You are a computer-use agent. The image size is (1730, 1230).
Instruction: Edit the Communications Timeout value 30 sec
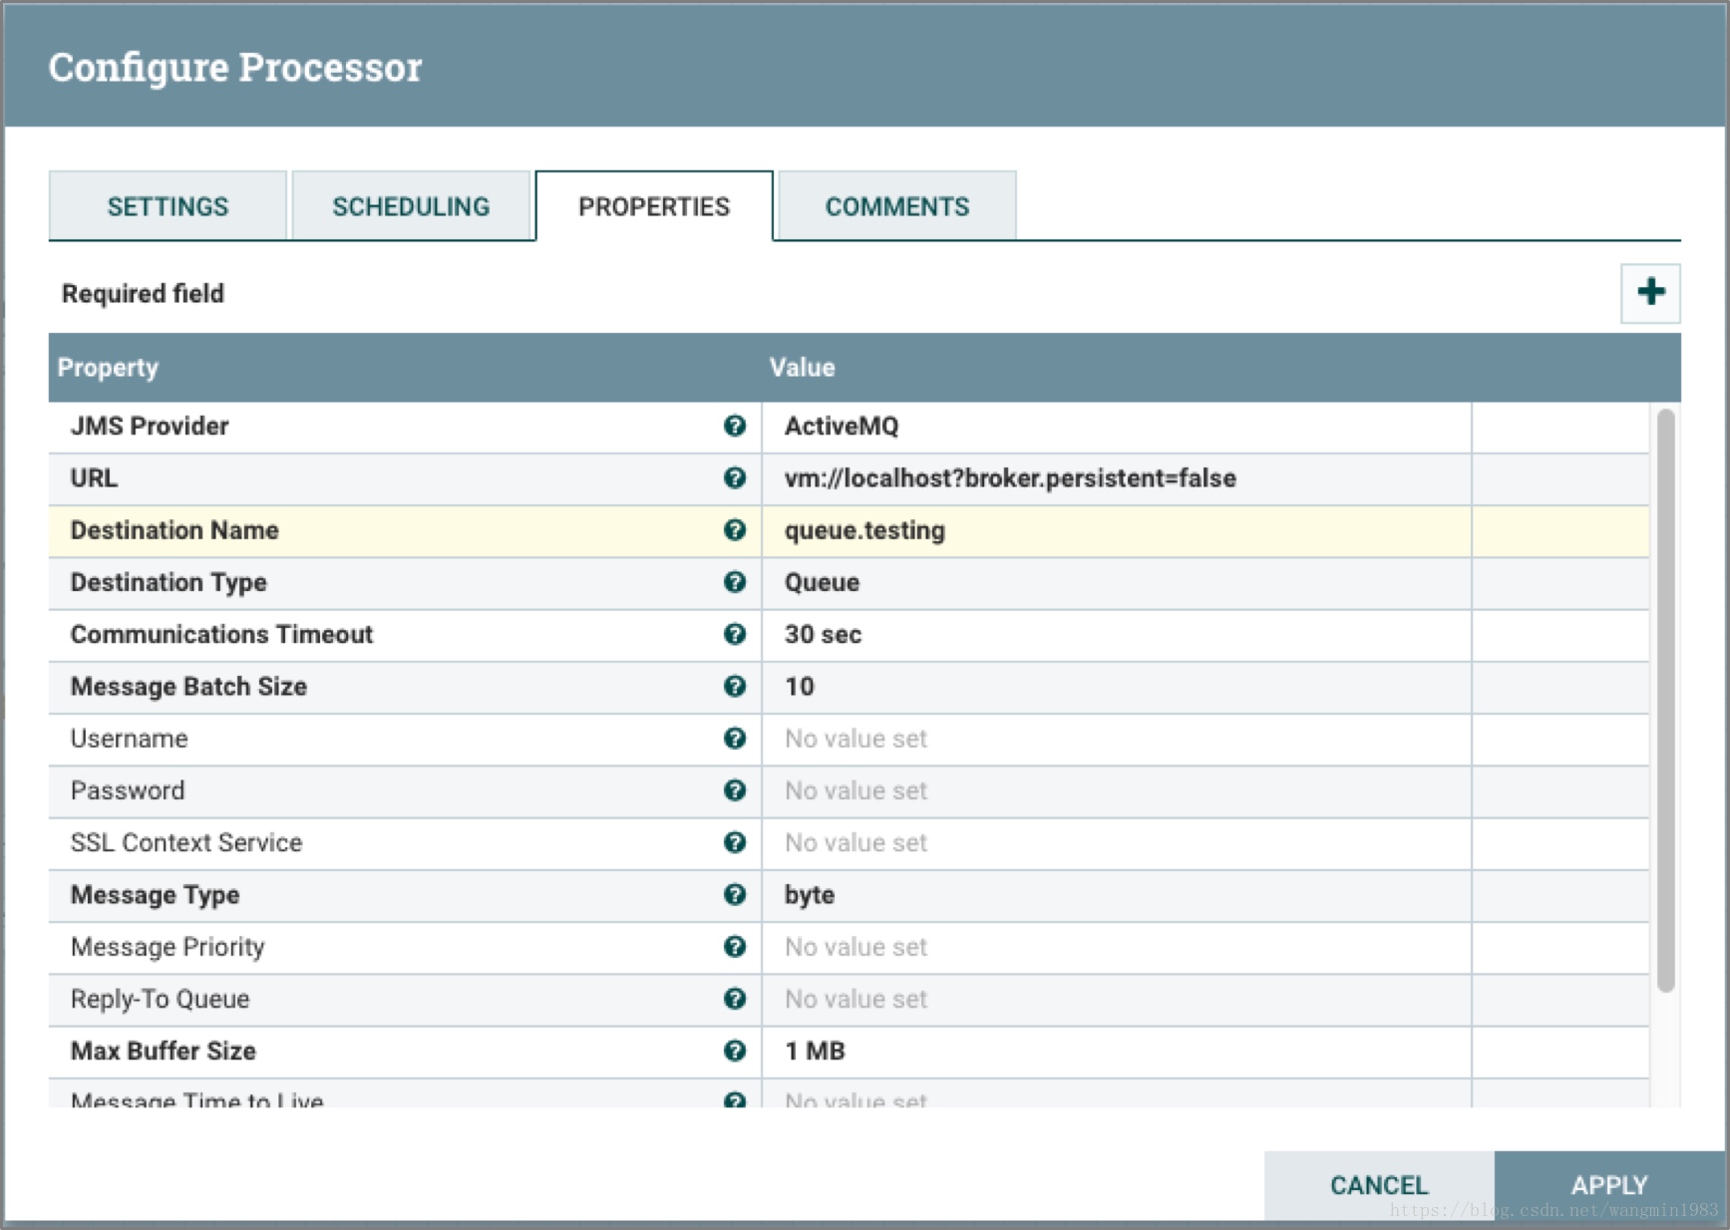pos(1117,635)
